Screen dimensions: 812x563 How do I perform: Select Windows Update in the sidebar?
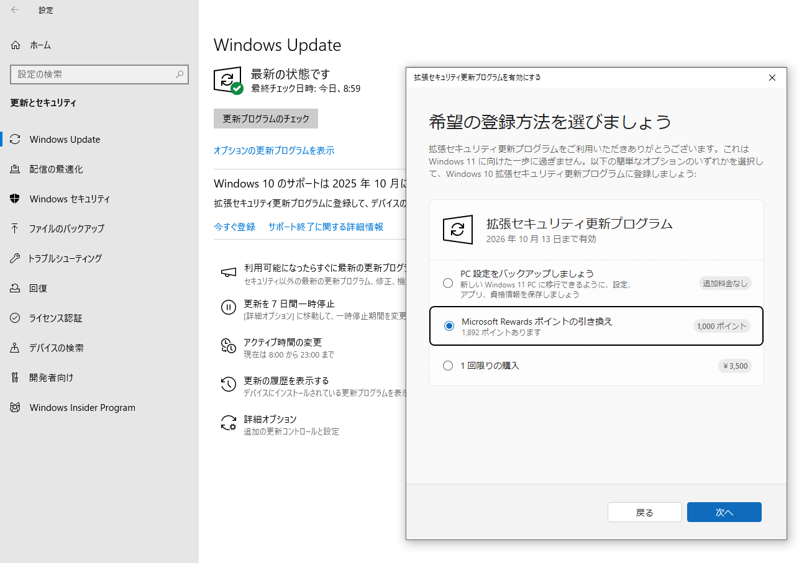tap(65, 140)
